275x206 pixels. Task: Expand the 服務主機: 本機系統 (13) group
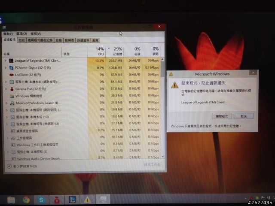(x=7, y=117)
